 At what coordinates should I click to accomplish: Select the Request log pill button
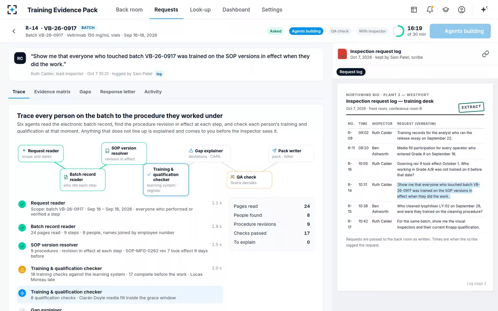point(351,72)
